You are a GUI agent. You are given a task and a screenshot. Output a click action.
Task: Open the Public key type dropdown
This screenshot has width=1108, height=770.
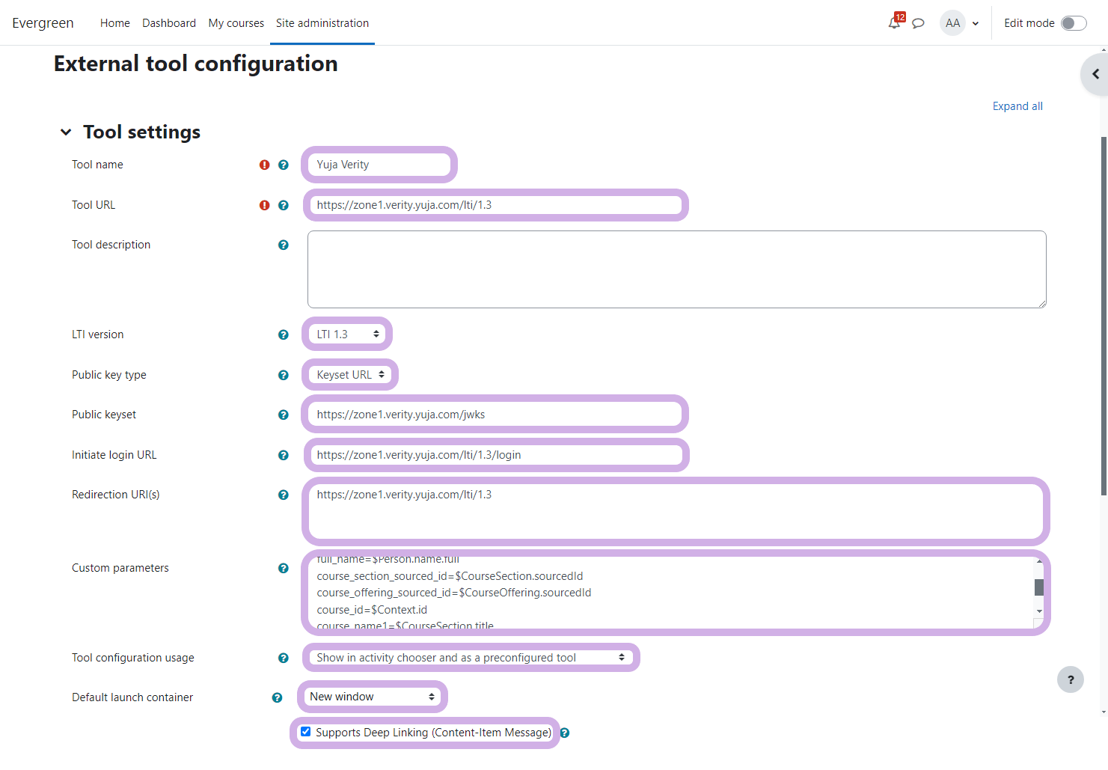coord(350,375)
